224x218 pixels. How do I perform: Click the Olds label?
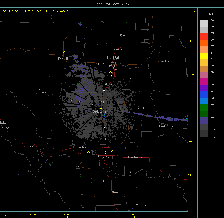[x=101, y=102]
